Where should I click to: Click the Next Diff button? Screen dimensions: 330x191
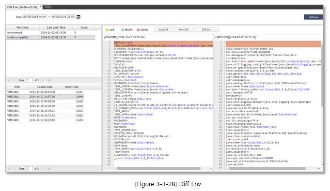click(163, 29)
